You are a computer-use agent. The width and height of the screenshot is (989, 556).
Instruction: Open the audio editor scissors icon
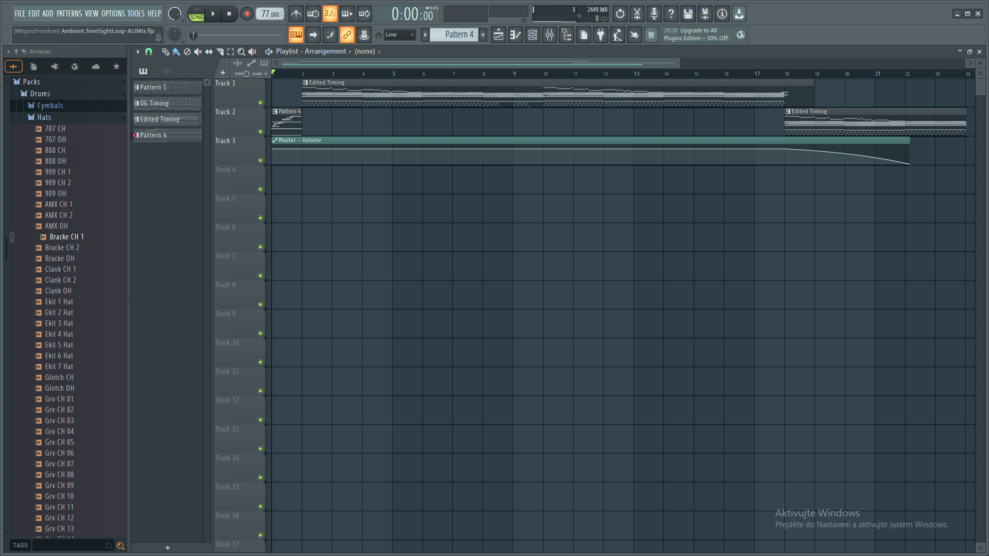point(637,14)
